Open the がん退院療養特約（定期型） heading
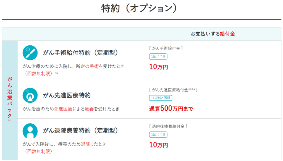This screenshot has height=161, width=283. tap(80, 131)
